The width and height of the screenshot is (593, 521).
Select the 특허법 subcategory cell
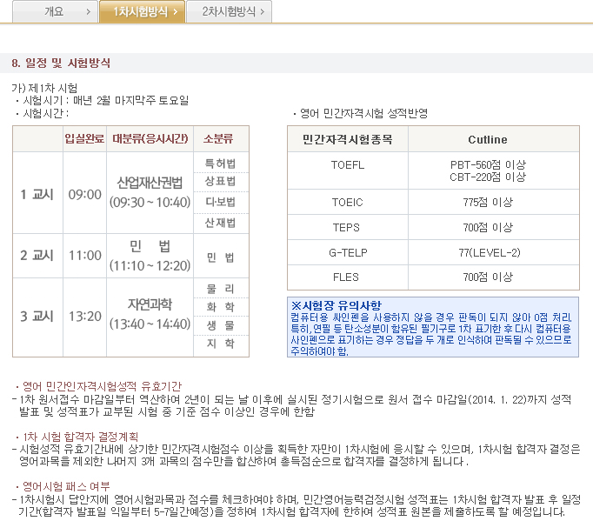pyautogui.click(x=220, y=164)
